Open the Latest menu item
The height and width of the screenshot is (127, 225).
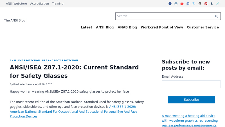[x=86, y=27]
